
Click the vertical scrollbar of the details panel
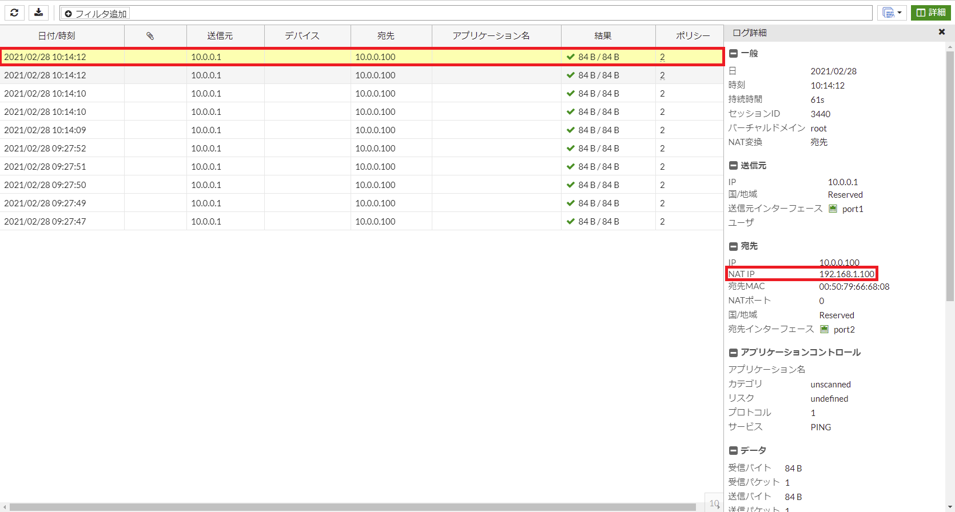pyautogui.click(x=950, y=176)
